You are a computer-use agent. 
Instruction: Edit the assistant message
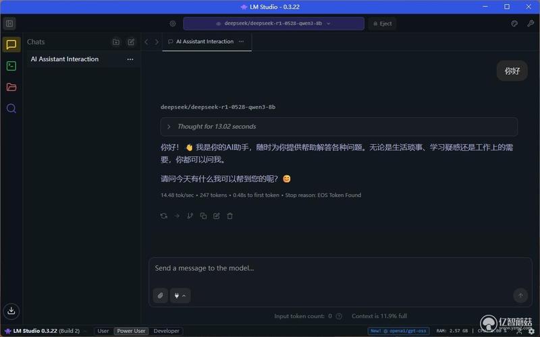click(217, 216)
